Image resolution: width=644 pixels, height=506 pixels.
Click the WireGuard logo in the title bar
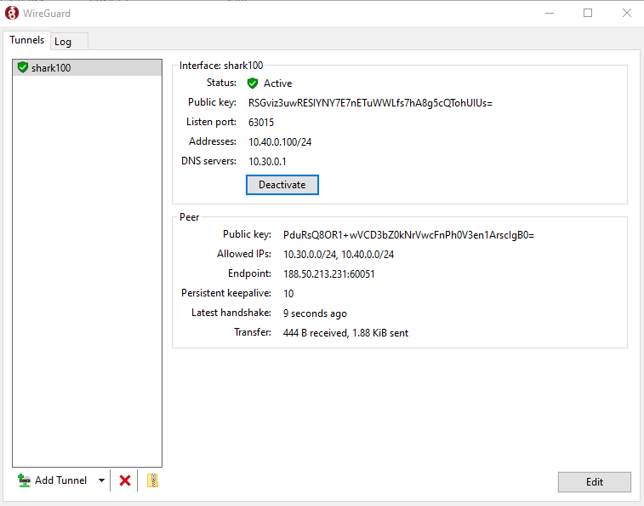tap(12, 13)
